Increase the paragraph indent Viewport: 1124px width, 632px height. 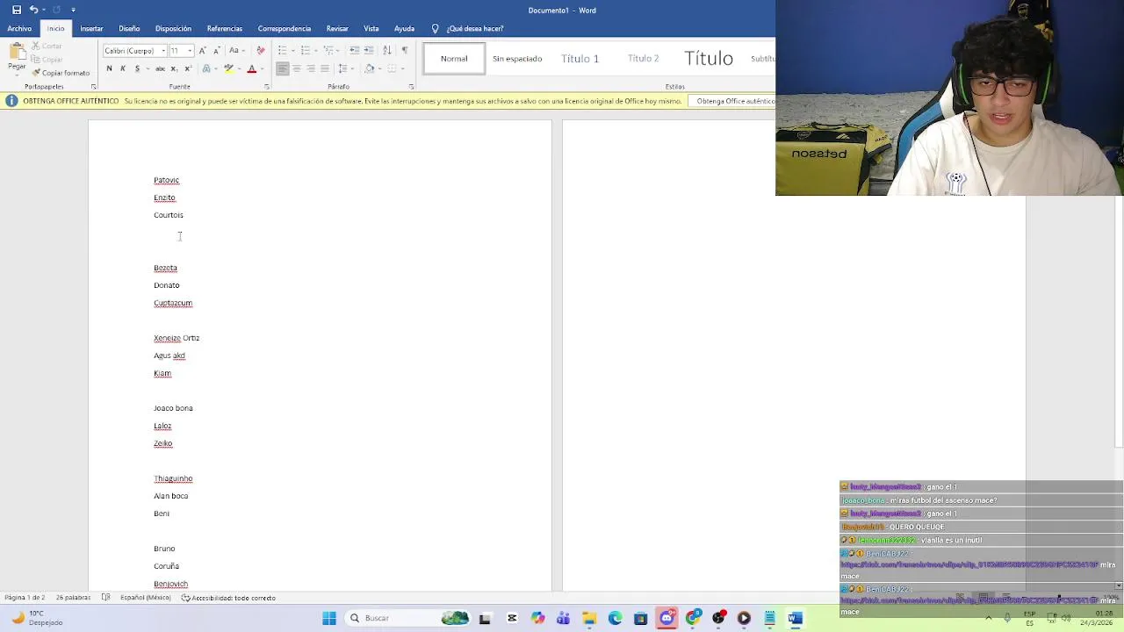click(x=369, y=50)
